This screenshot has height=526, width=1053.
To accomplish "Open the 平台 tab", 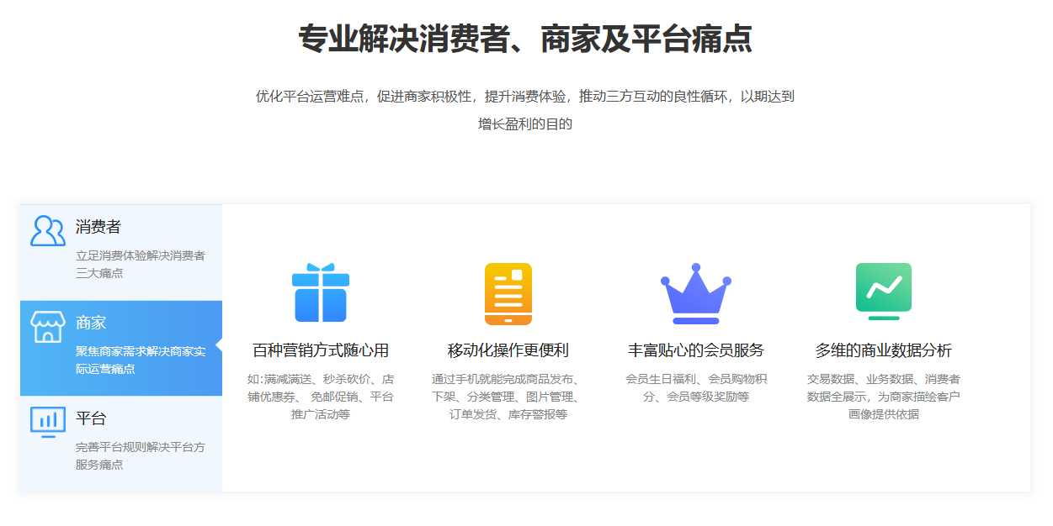I will tap(121, 444).
